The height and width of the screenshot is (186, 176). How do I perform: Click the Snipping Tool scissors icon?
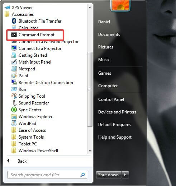(14, 96)
